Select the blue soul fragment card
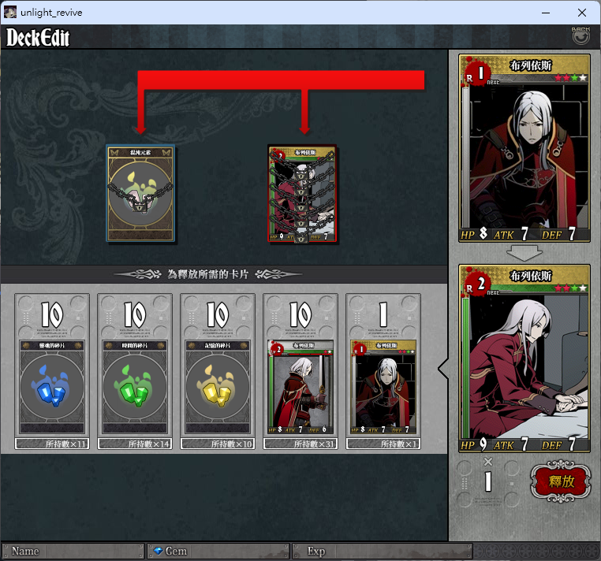601x561 pixels. (x=52, y=387)
